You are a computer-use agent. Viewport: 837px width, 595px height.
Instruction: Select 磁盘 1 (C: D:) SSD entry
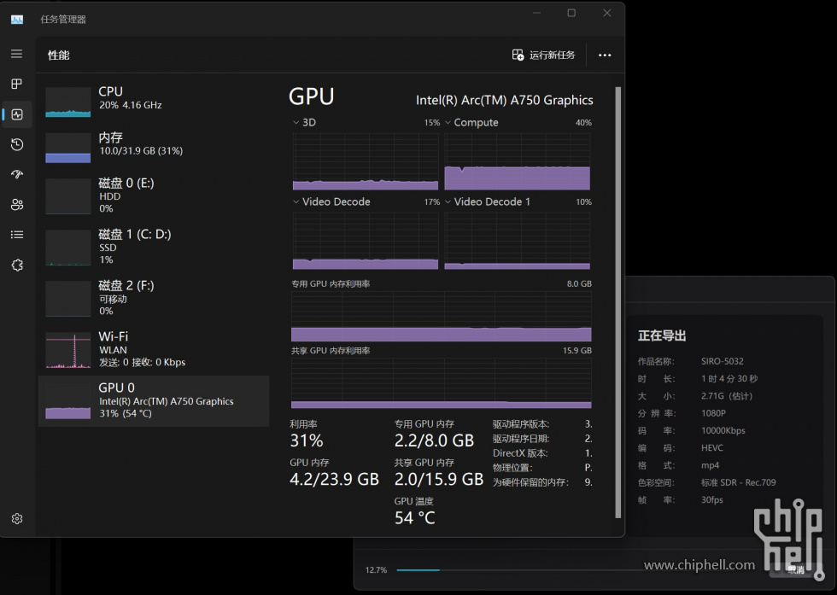pyautogui.click(x=154, y=247)
